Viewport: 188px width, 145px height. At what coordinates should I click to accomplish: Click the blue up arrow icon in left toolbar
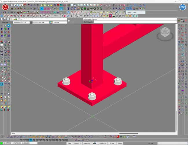pyautogui.click(x=2, y=29)
